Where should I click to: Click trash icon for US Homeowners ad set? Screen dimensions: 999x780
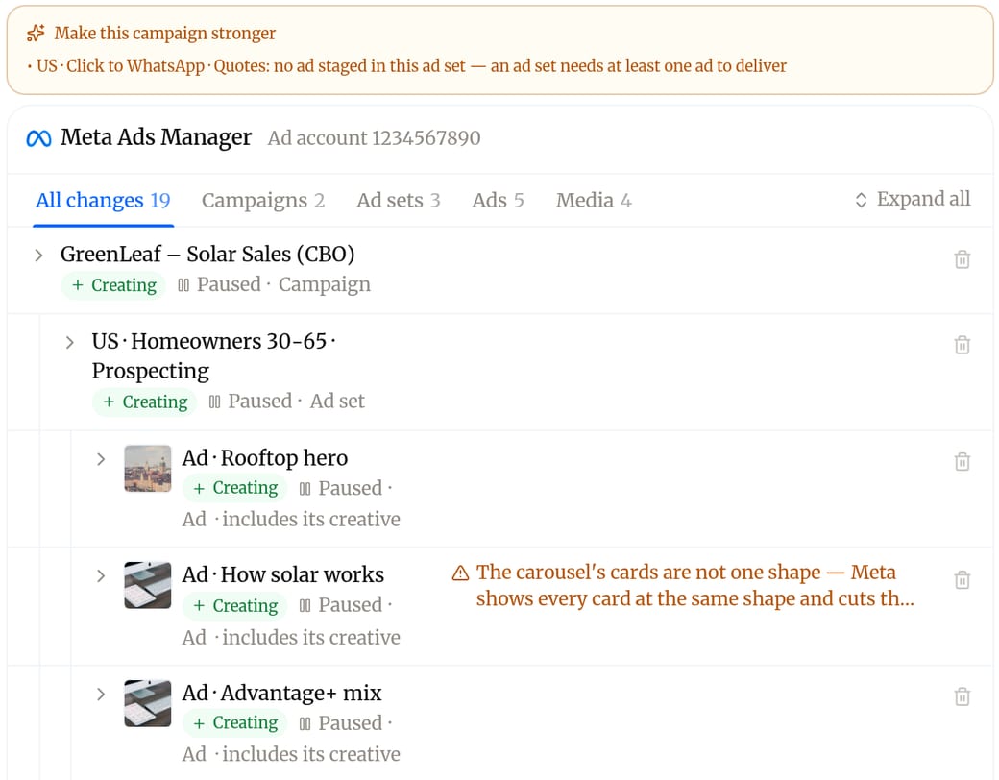pos(962,345)
